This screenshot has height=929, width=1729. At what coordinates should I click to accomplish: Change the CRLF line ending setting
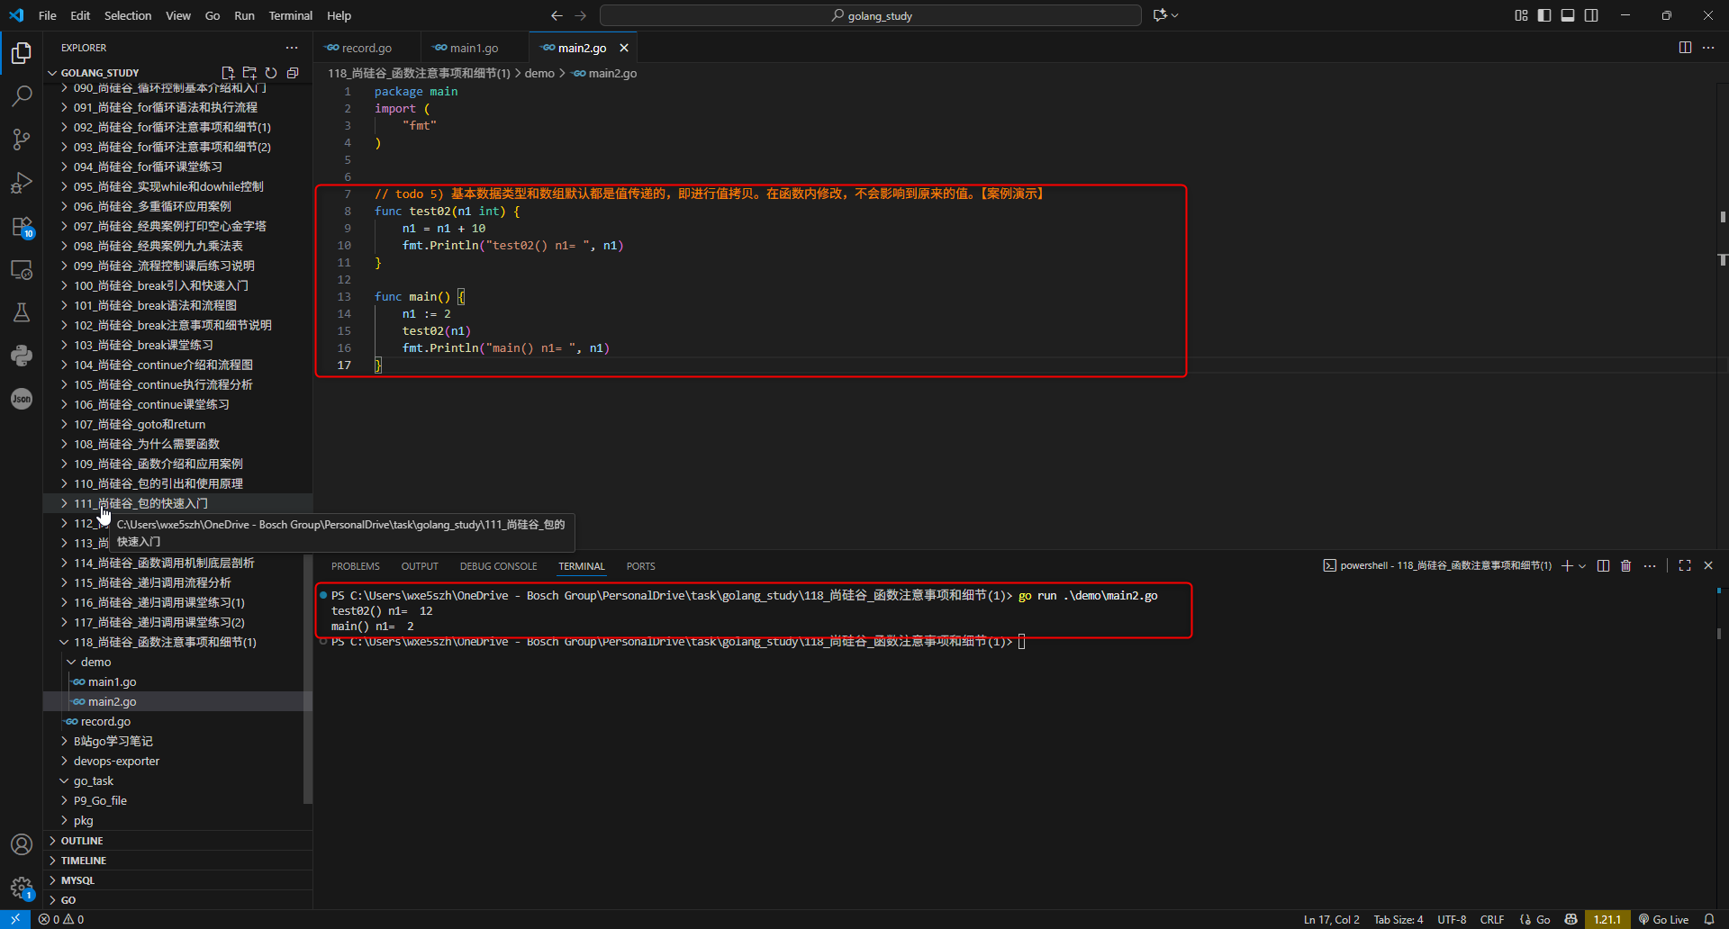click(x=1492, y=920)
